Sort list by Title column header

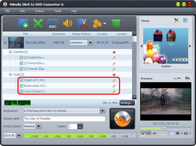click(25, 34)
